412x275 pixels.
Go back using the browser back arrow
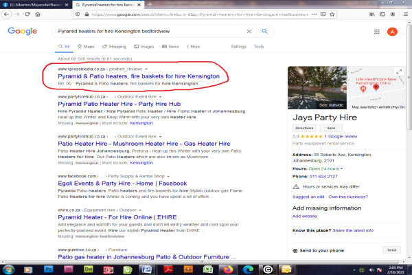coord(7,14)
